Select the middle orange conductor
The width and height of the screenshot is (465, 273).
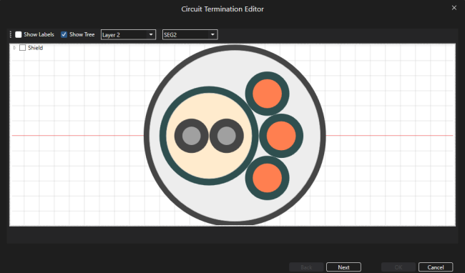pos(281,136)
